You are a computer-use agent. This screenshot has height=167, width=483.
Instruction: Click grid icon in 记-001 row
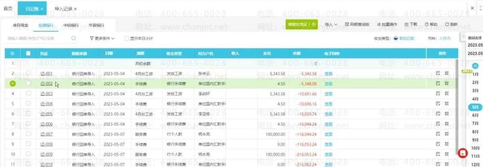point(447,74)
